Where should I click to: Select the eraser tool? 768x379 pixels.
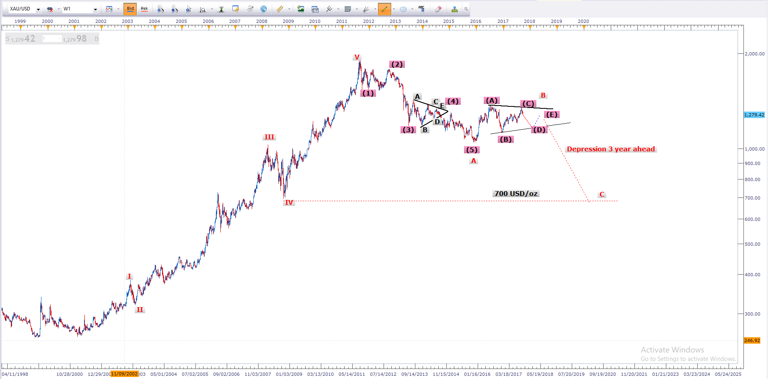pyautogui.click(x=438, y=9)
